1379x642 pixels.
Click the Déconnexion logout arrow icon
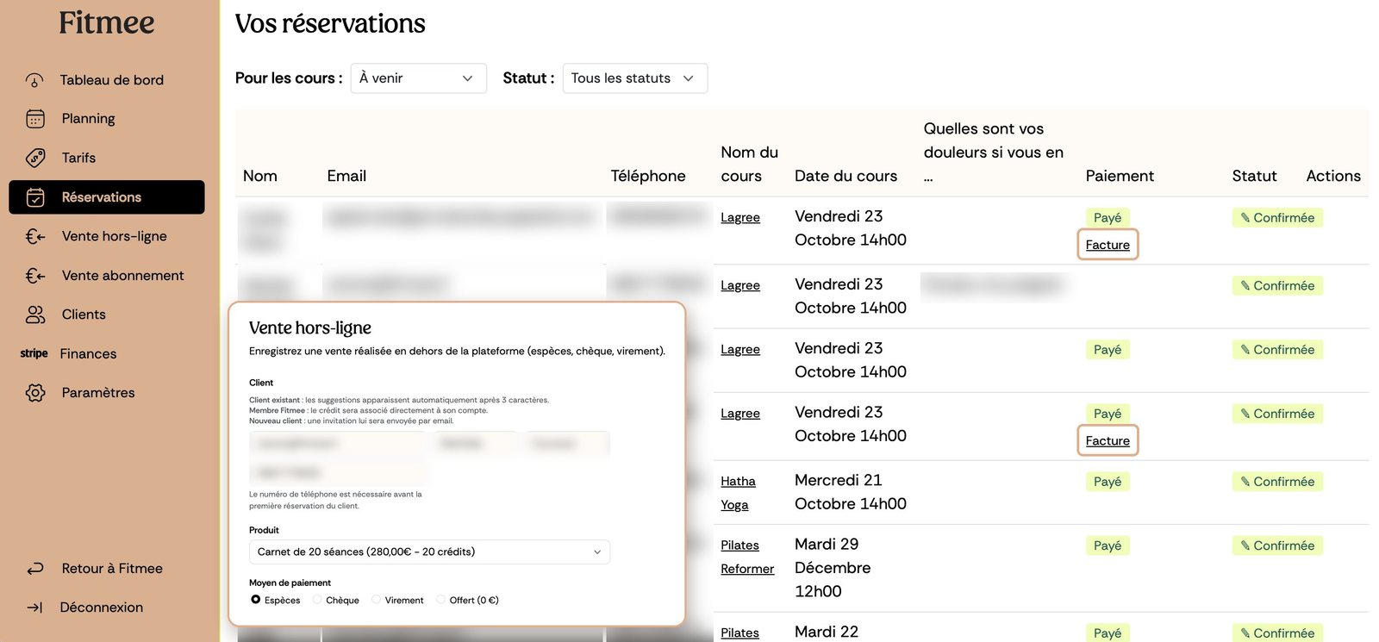(x=34, y=608)
